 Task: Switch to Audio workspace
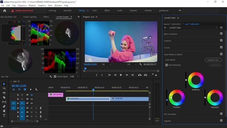(120, 11)
